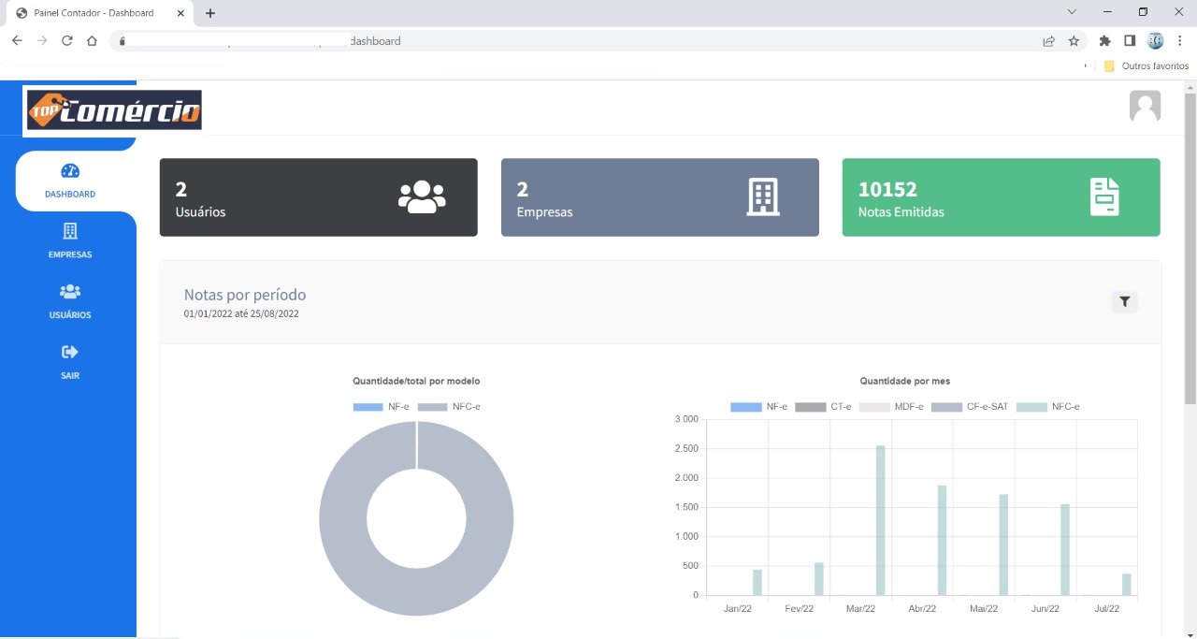Click the document icon on Notas Emitidas card

tap(1104, 196)
